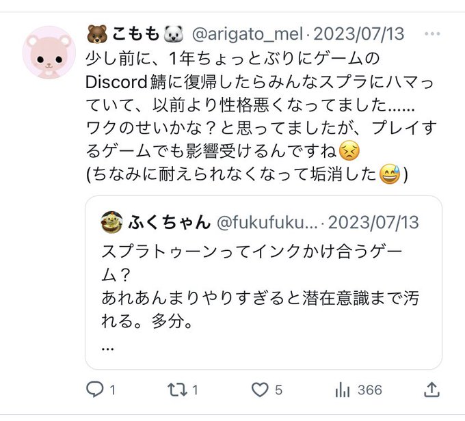Image resolution: width=465 pixels, height=421 pixels.
Task: Click the main tweet body text
Action: click(261, 116)
